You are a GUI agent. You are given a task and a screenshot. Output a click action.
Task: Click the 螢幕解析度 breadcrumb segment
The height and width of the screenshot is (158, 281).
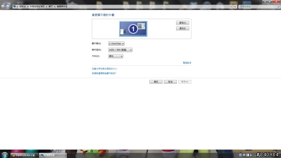[x=62, y=7]
